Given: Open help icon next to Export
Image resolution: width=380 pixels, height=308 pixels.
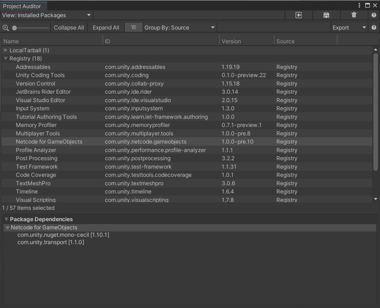Looking at the screenshot, I should point(374,28).
